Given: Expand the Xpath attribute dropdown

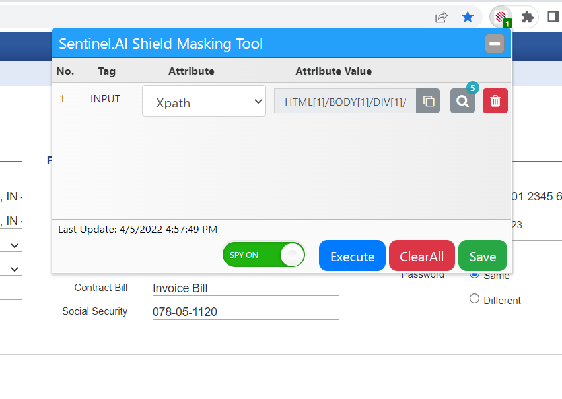Looking at the screenshot, I should (x=204, y=102).
